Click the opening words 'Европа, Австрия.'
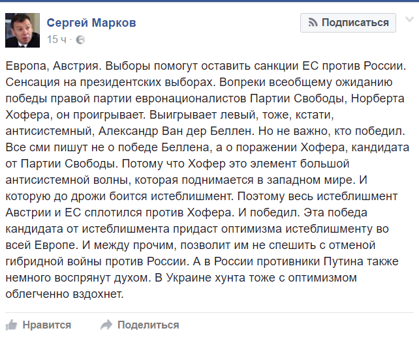 point(54,66)
